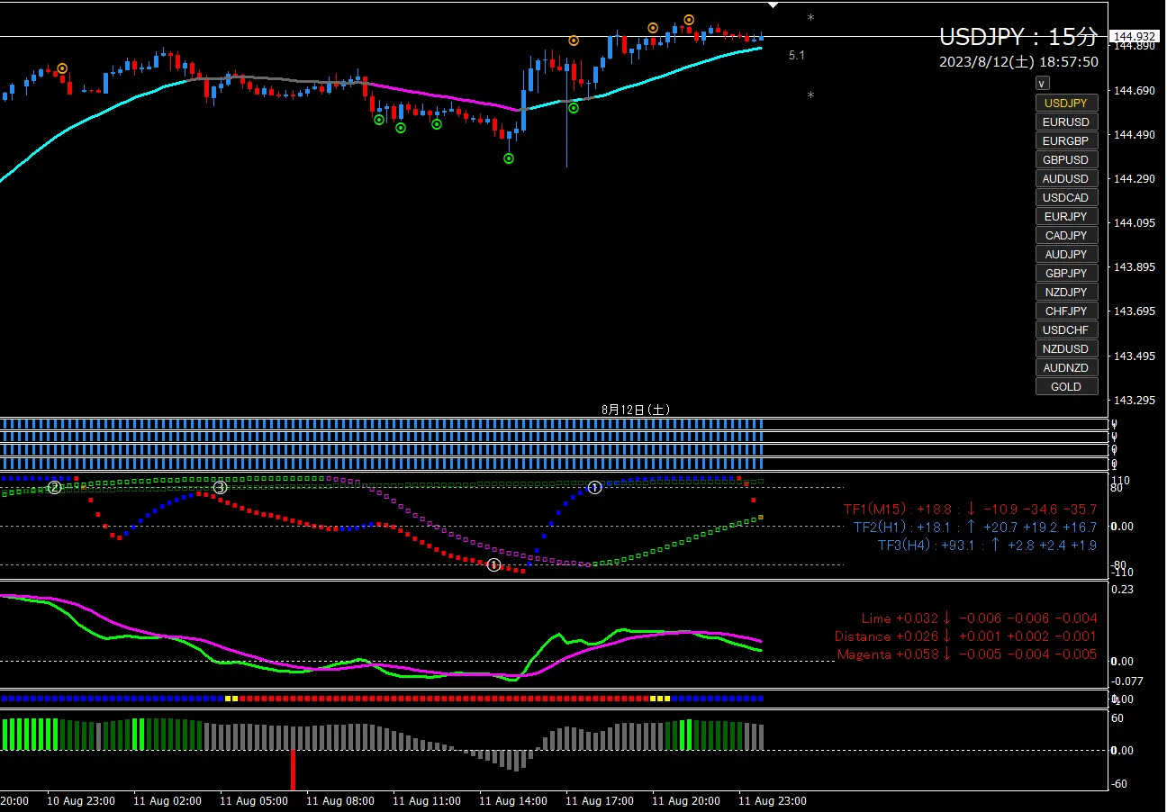Click the 11 Aug 20:00 time axis label
This screenshot has width=1167, height=812.
[x=684, y=800]
